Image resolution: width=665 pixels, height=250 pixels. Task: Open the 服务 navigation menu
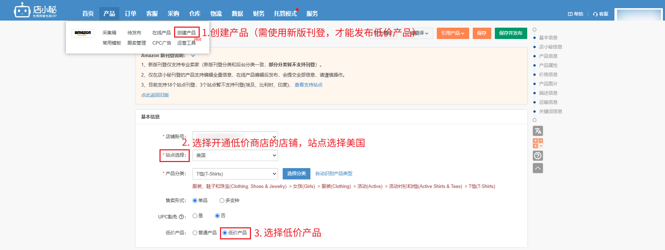point(312,13)
